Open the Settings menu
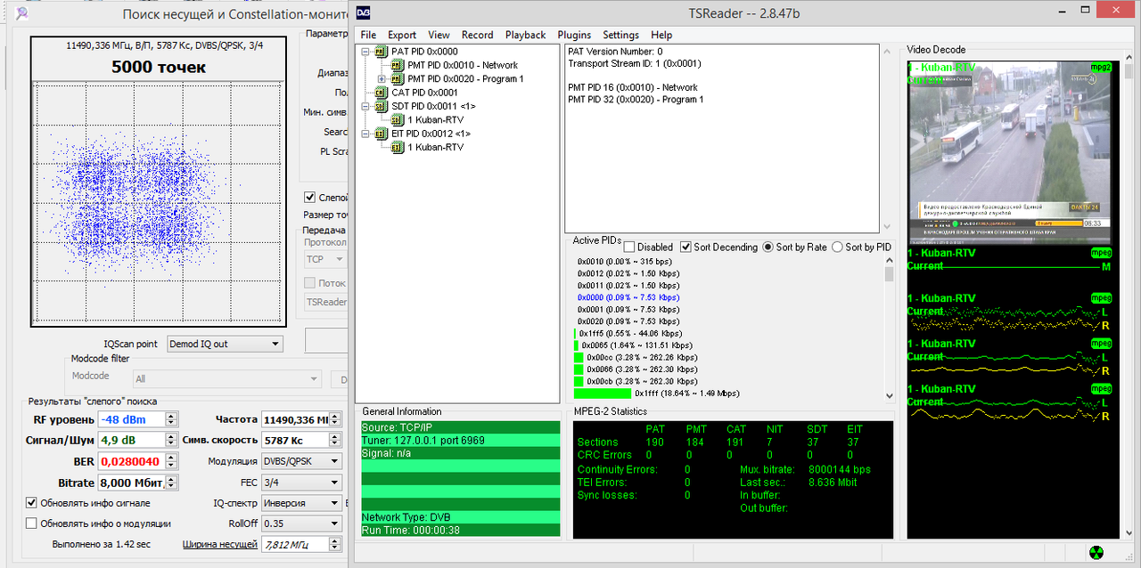The width and height of the screenshot is (1141, 568). point(620,35)
